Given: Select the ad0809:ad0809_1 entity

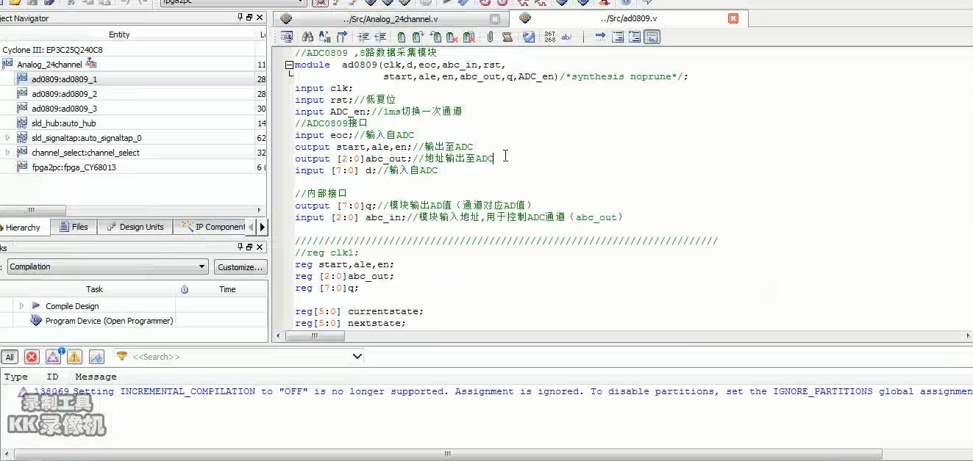Looking at the screenshot, I should point(64,79).
